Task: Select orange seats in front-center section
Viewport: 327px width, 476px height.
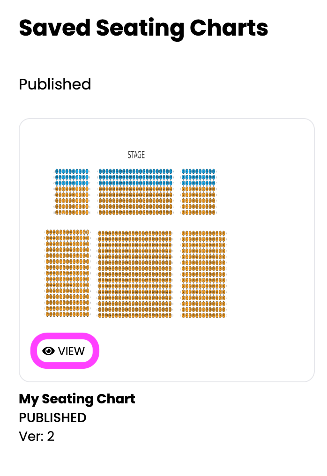Action: click(x=135, y=201)
